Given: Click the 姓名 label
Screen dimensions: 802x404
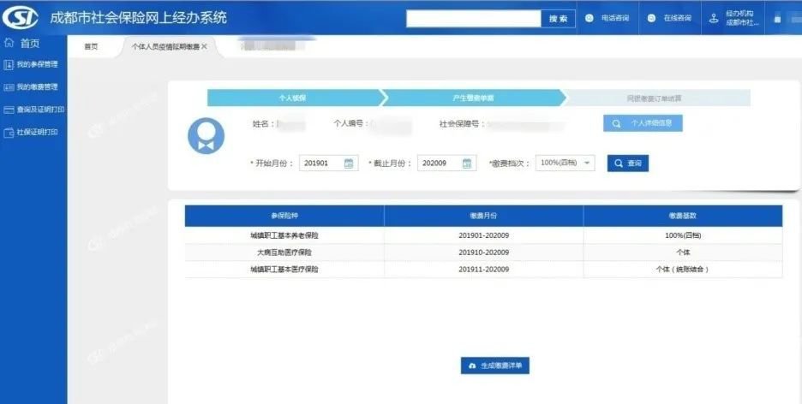Looking at the screenshot, I should 264,123.
